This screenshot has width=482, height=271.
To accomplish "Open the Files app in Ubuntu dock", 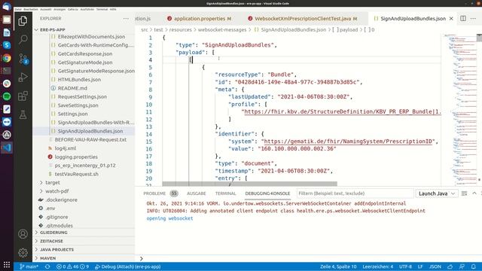I will 7,20.
